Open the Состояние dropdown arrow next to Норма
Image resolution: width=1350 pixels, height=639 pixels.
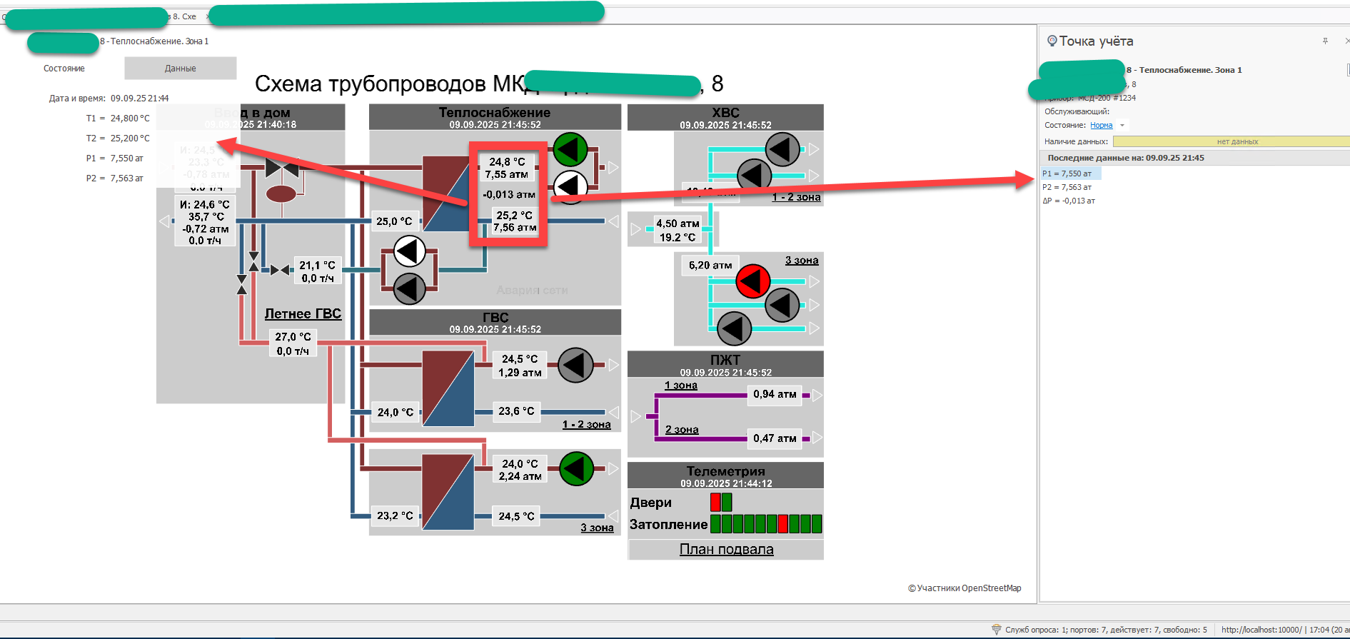tap(1122, 126)
